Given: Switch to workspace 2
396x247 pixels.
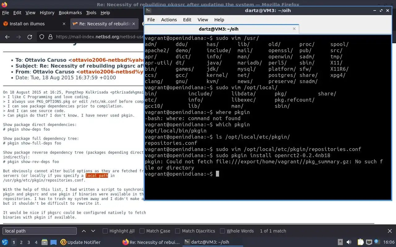Looking at the screenshot, I should pyautogui.click(x=21, y=242).
